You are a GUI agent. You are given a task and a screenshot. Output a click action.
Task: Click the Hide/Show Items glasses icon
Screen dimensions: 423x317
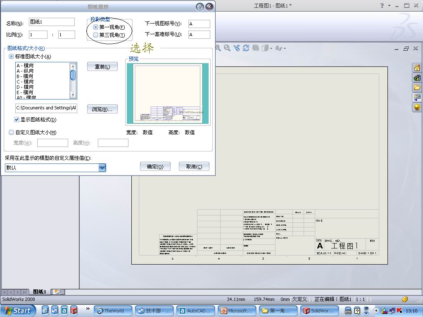click(279, 48)
